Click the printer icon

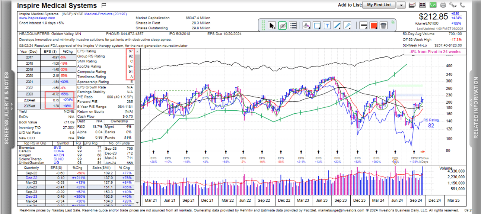coord(443,5)
